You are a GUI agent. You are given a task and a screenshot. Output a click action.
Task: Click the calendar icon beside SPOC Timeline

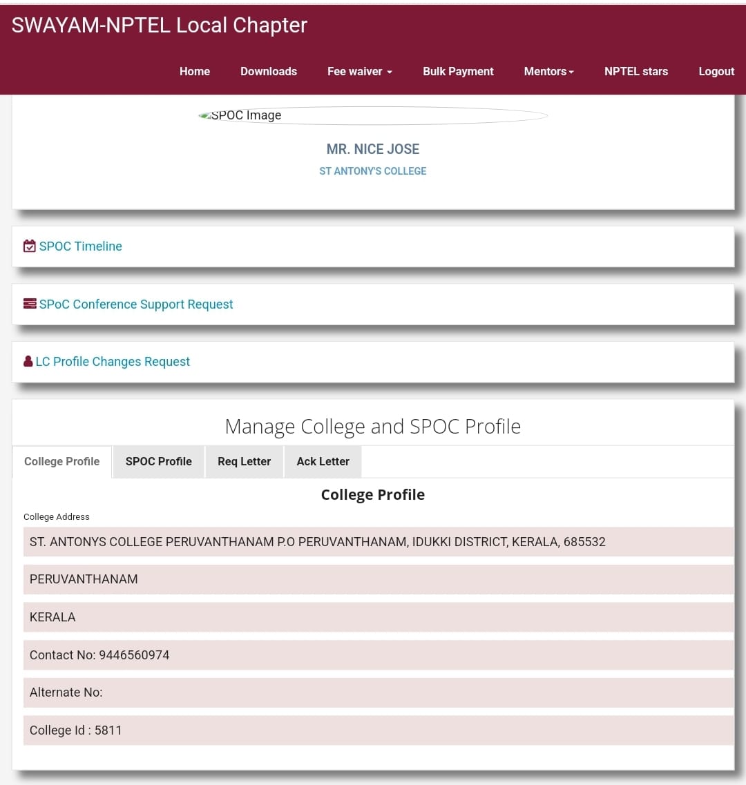[30, 246]
